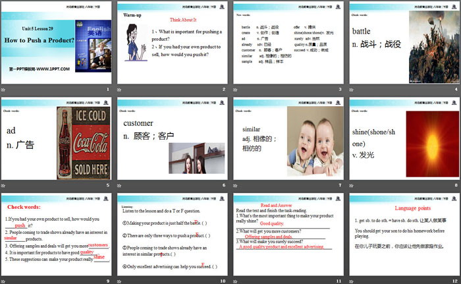Viewport: 461px width, 284px height.
Task: Click the animation star icon under slide 6
Action: pos(119,185)
